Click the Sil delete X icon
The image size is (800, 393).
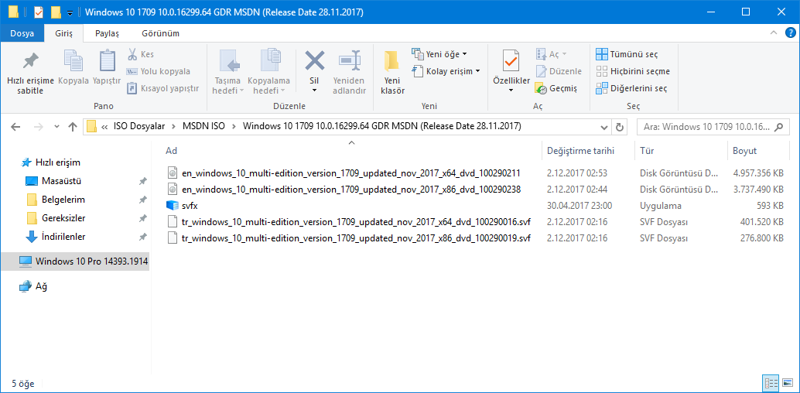[x=314, y=61]
